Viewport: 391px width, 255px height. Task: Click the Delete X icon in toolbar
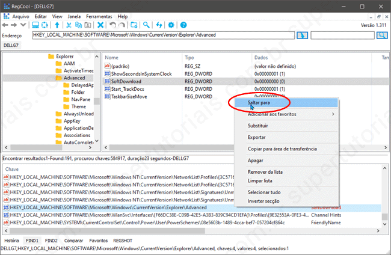click(x=100, y=25)
